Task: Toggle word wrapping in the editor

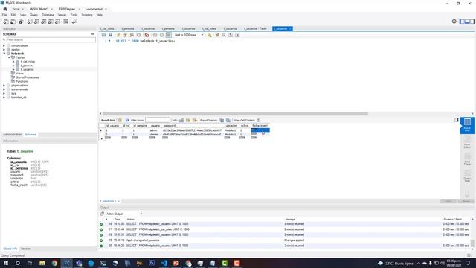Action: point(237,35)
